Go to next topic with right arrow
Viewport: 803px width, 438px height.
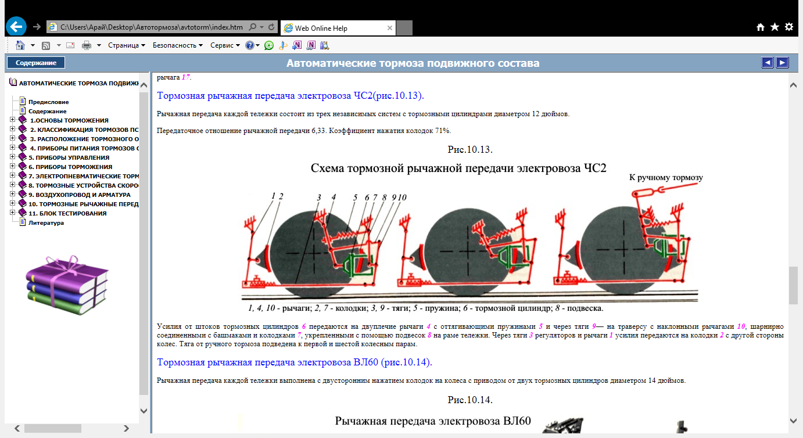(782, 63)
